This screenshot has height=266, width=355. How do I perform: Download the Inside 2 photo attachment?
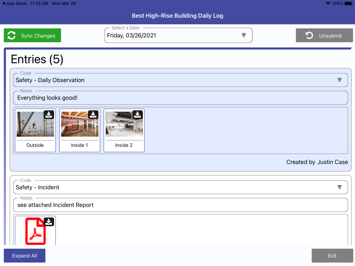pos(138,115)
